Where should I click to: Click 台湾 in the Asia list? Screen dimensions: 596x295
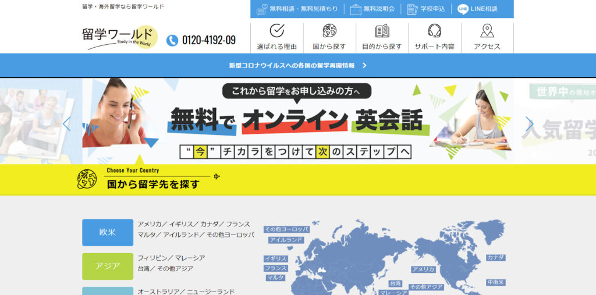tap(144, 269)
